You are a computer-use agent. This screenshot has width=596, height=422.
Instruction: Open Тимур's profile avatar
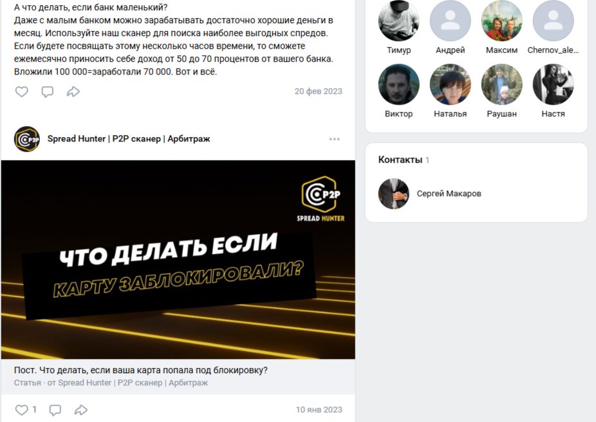click(398, 21)
